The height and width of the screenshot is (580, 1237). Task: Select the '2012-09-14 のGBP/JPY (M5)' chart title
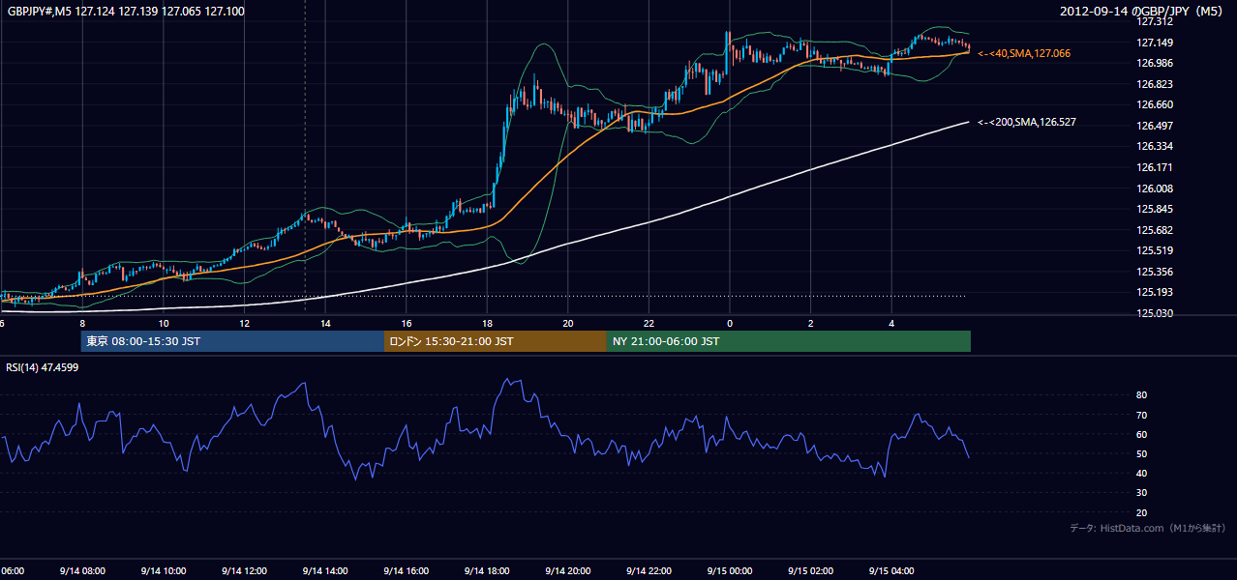point(1142,11)
